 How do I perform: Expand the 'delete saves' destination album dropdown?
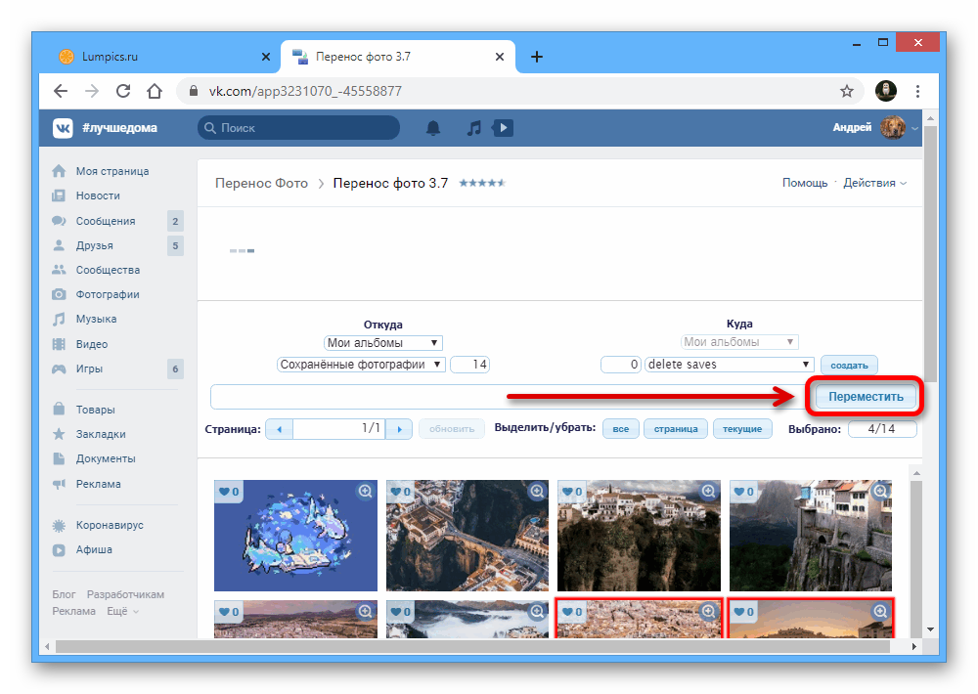[729, 365]
